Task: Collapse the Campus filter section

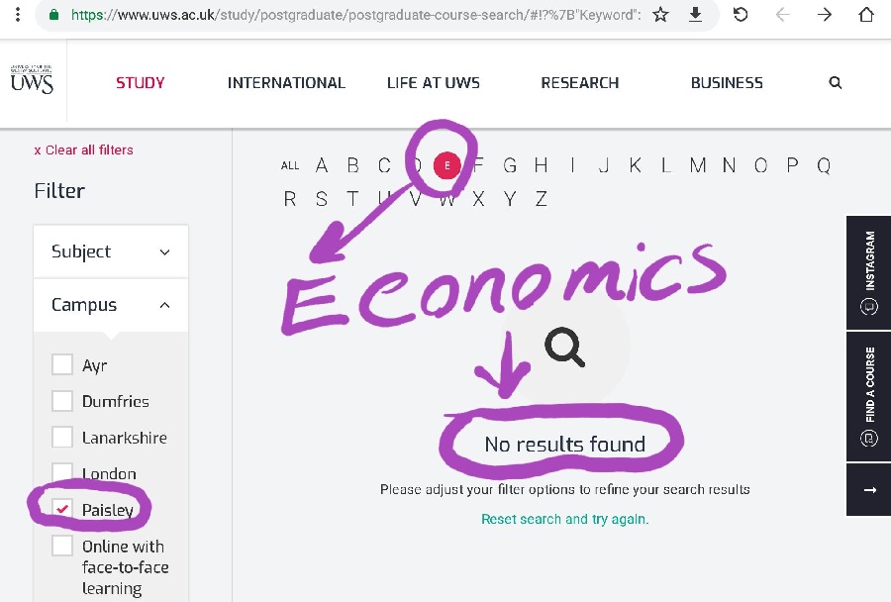Action: (x=111, y=305)
